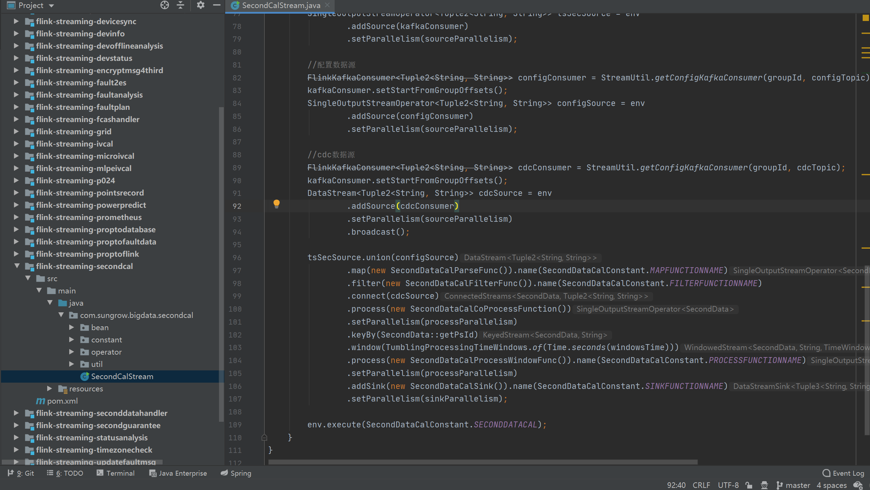Click the inspections profile face icon
The height and width of the screenshot is (490, 870).
click(764, 485)
